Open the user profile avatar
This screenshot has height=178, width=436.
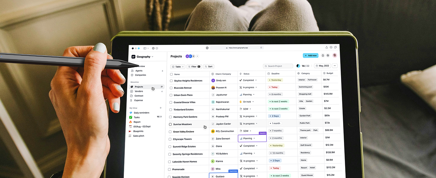(x=335, y=55)
